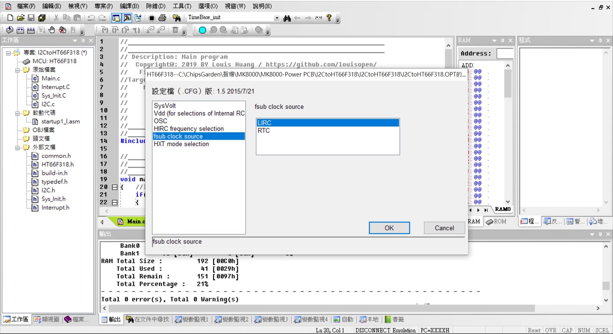The height and width of the screenshot is (334, 613).
Task: Click startup1_l.asm in the project tree
Action: click(61, 121)
